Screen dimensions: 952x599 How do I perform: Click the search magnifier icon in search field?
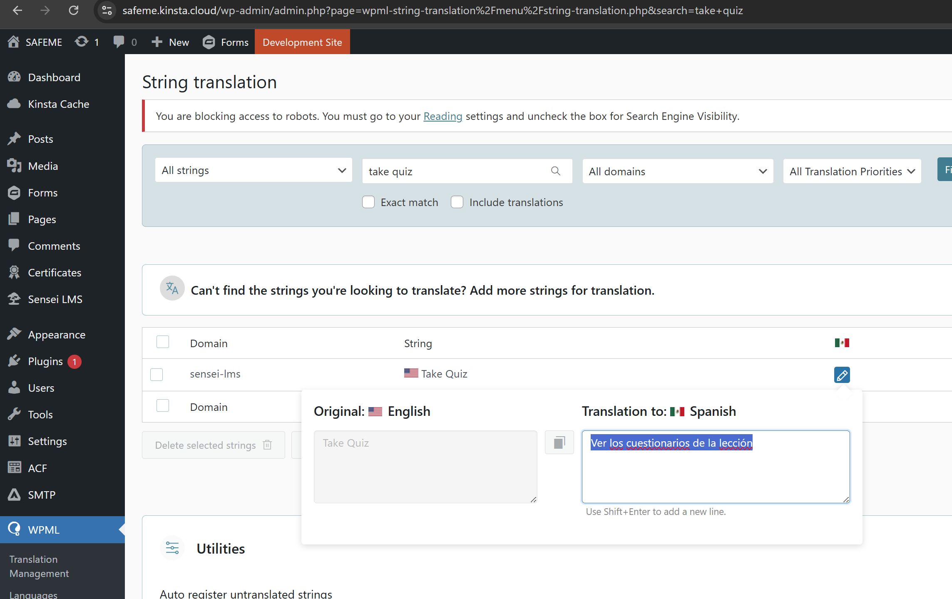556,171
